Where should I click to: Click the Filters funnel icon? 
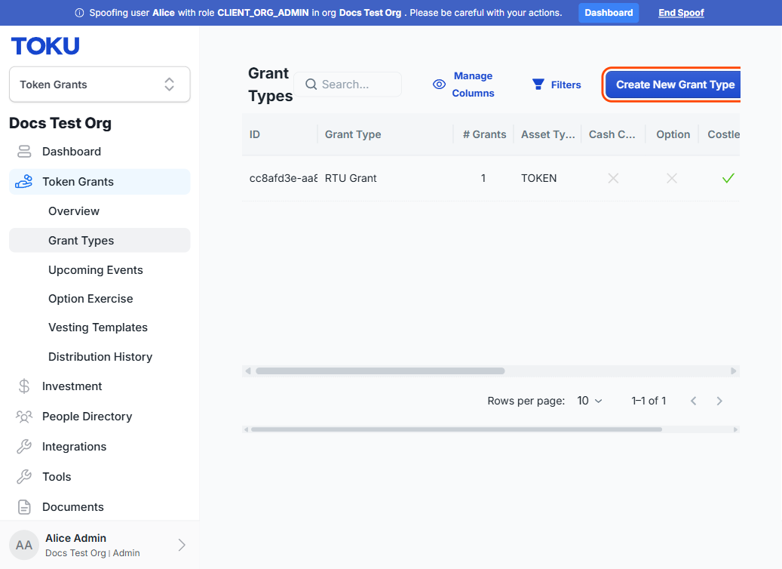point(538,85)
